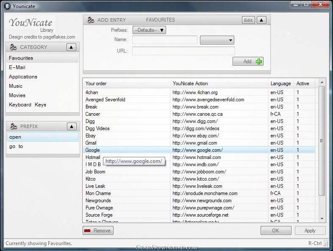Click the green plus Add icon

(259, 61)
